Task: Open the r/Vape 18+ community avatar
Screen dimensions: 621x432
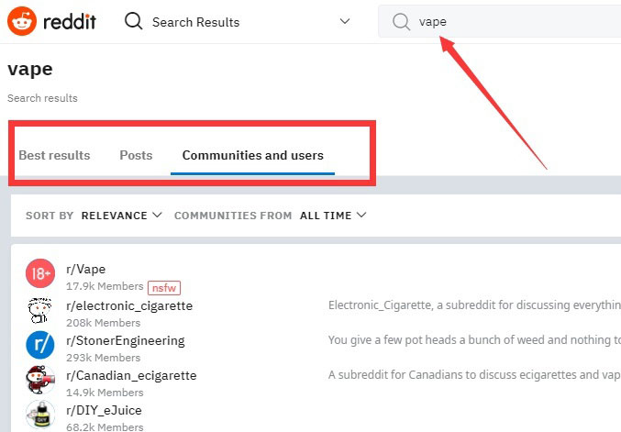Action: pos(40,274)
